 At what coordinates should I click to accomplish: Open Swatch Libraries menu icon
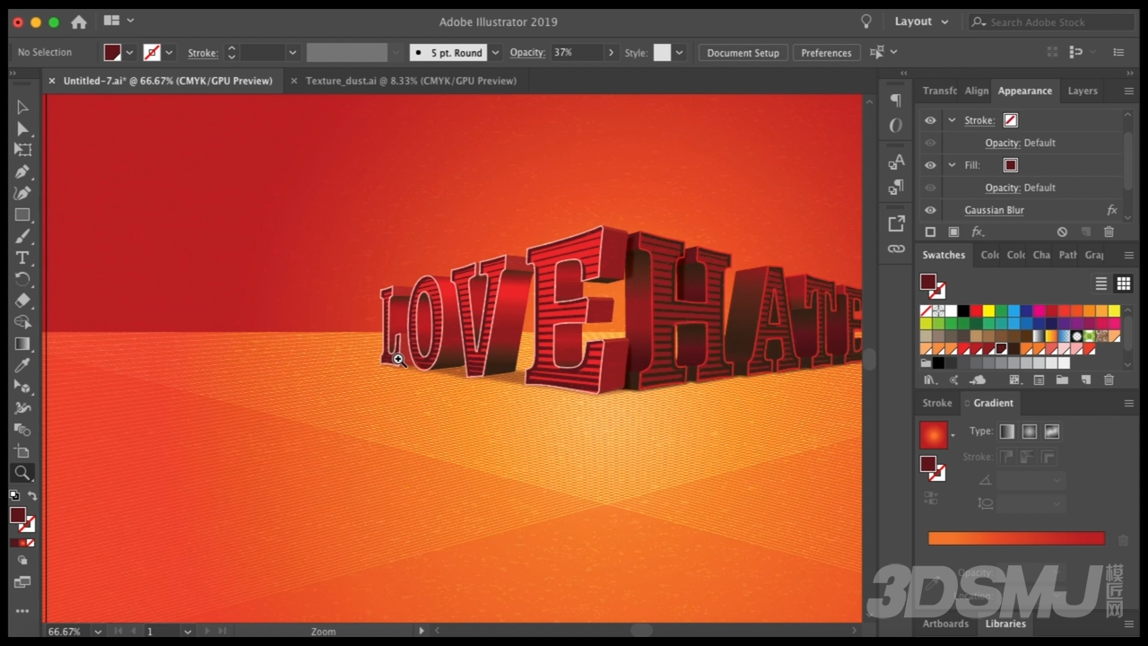[929, 380]
